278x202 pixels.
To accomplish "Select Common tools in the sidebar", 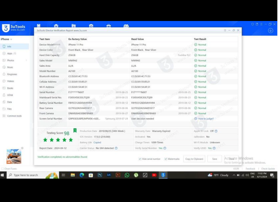I will [15, 116].
